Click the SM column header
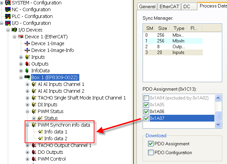 click(x=149, y=28)
